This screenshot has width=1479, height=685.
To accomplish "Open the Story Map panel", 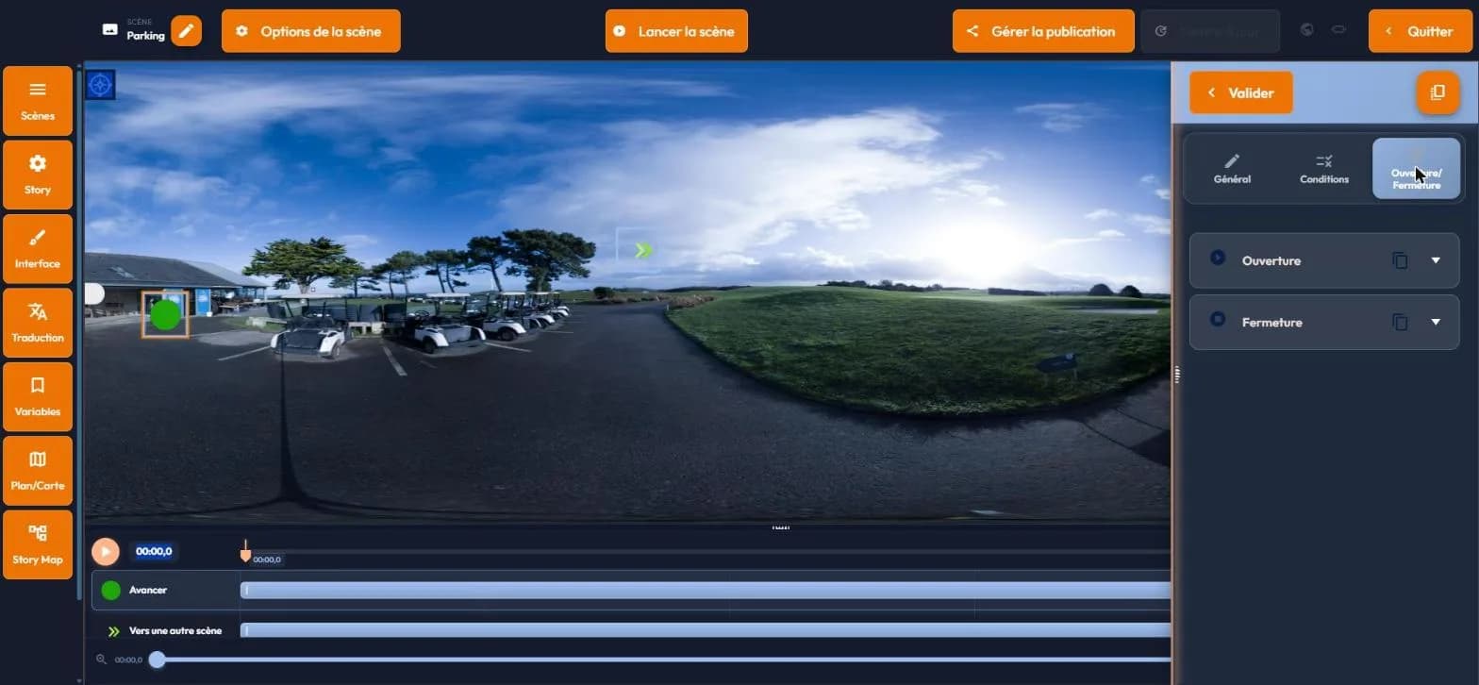I will pos(38,544).
